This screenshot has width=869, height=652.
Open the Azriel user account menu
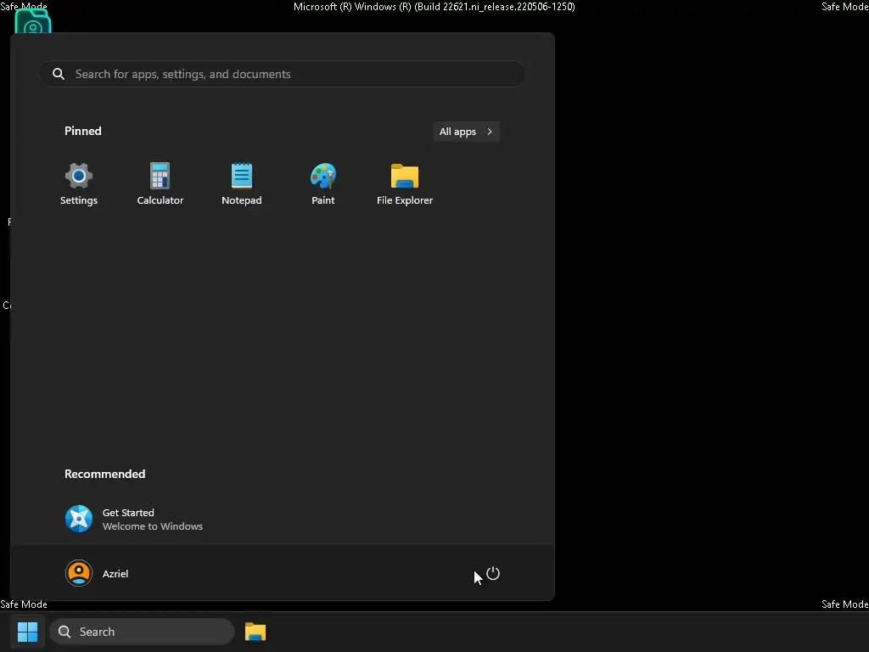(x=97, y=573)
